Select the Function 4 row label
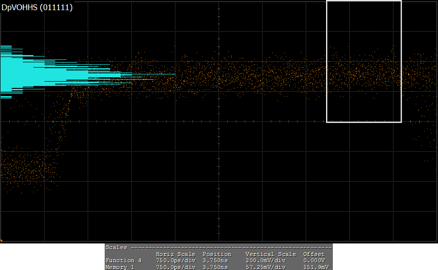This screenshot has width=438, height=270. (124, 260)
